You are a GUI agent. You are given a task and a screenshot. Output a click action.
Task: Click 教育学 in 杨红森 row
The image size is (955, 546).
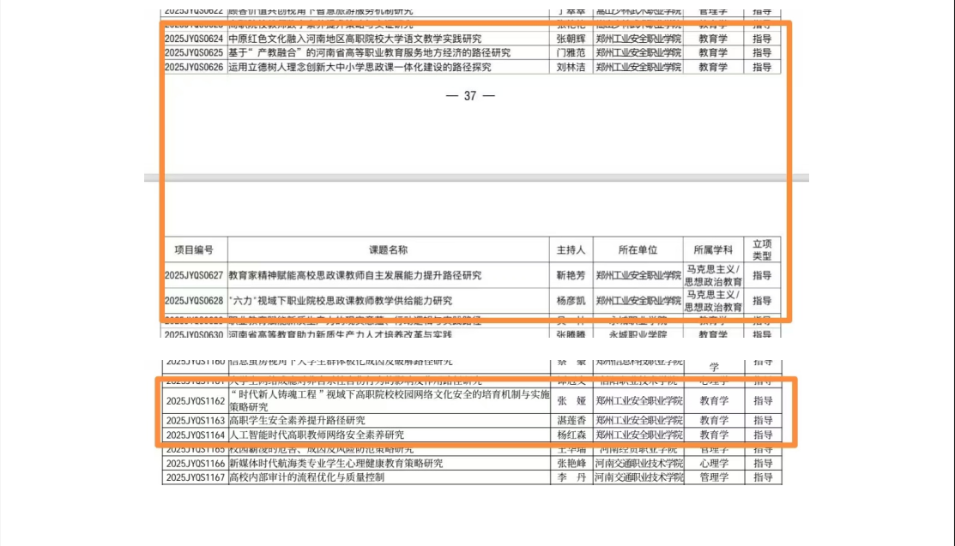[x=714, y=435]
